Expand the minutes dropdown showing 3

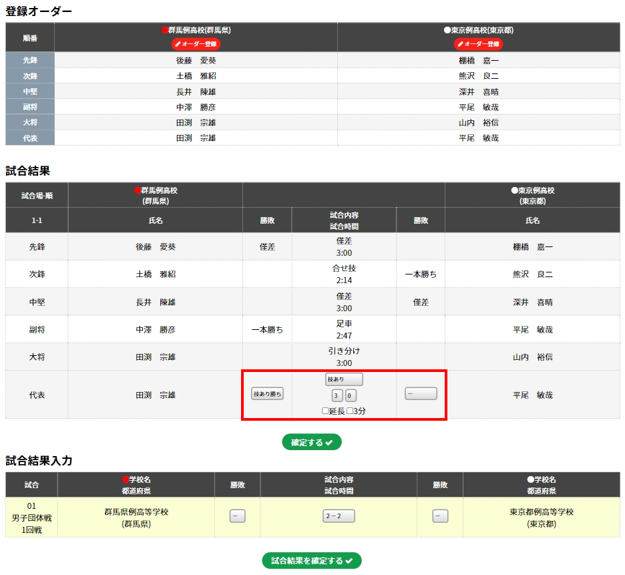337,395
